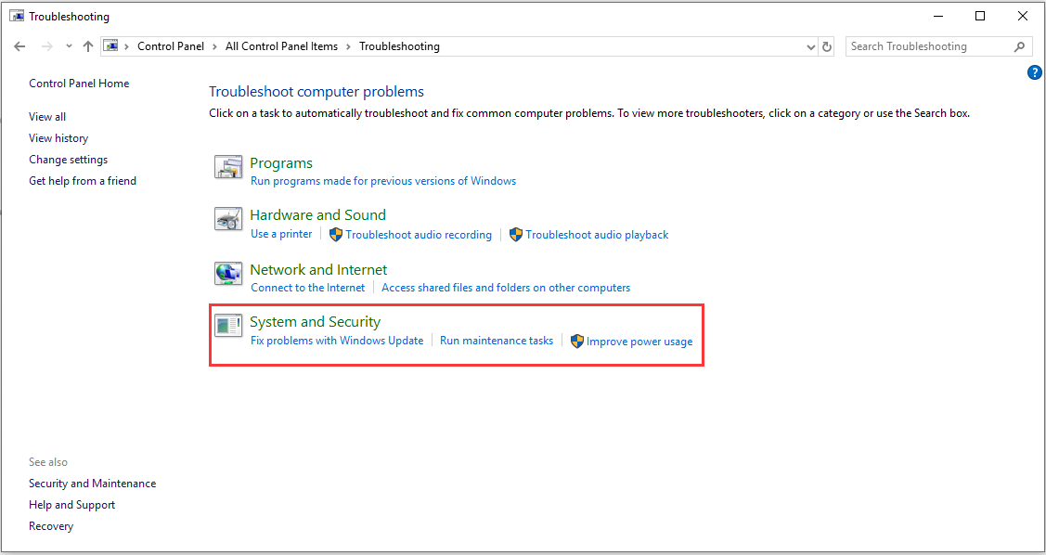Image resolution: width=1046 pixels, height=555 pixels.
Task: Open the Programs category heading
Action: click(281, 163)
